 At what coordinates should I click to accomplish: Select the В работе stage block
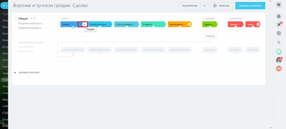coord(152,24)
